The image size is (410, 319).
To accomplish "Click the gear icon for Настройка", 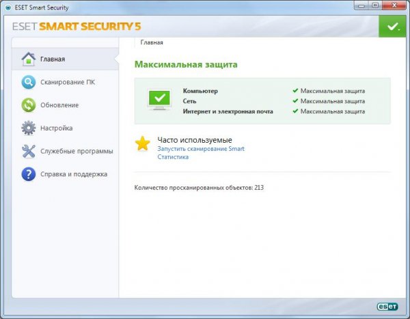I will tap(29, 128).
